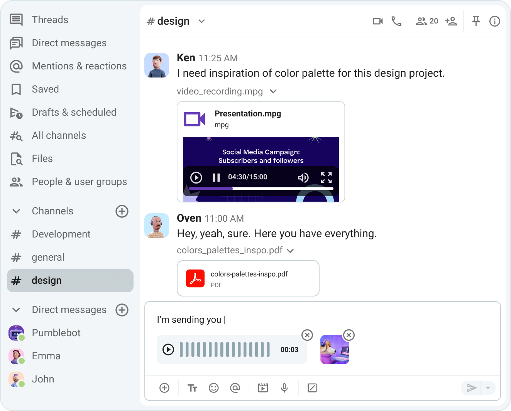The image size is (511, 411).
Task: Open the emoji picker in the composer
Action: click(x=213, y=388)
